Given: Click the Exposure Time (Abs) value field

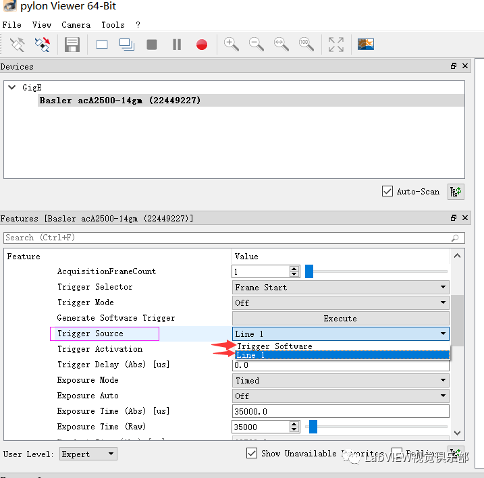Looking at the screenshot, I should (x=340, y=411).
